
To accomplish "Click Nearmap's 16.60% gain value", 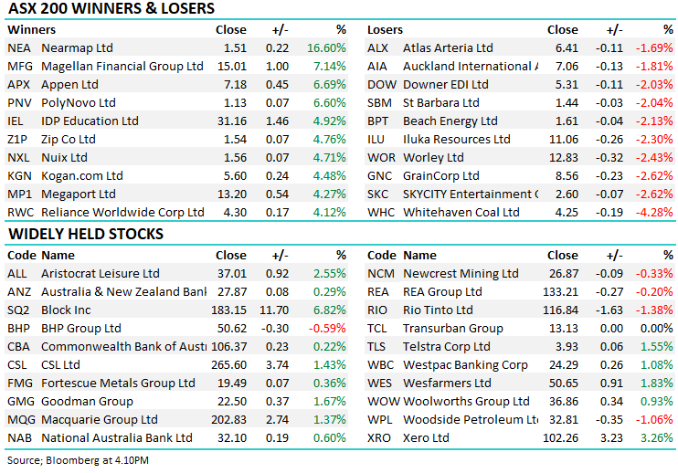I will click(328, 48).
